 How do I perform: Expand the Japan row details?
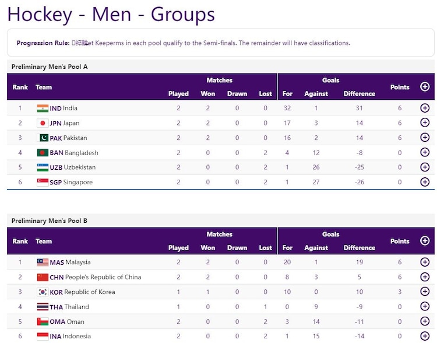click(425, 123)
